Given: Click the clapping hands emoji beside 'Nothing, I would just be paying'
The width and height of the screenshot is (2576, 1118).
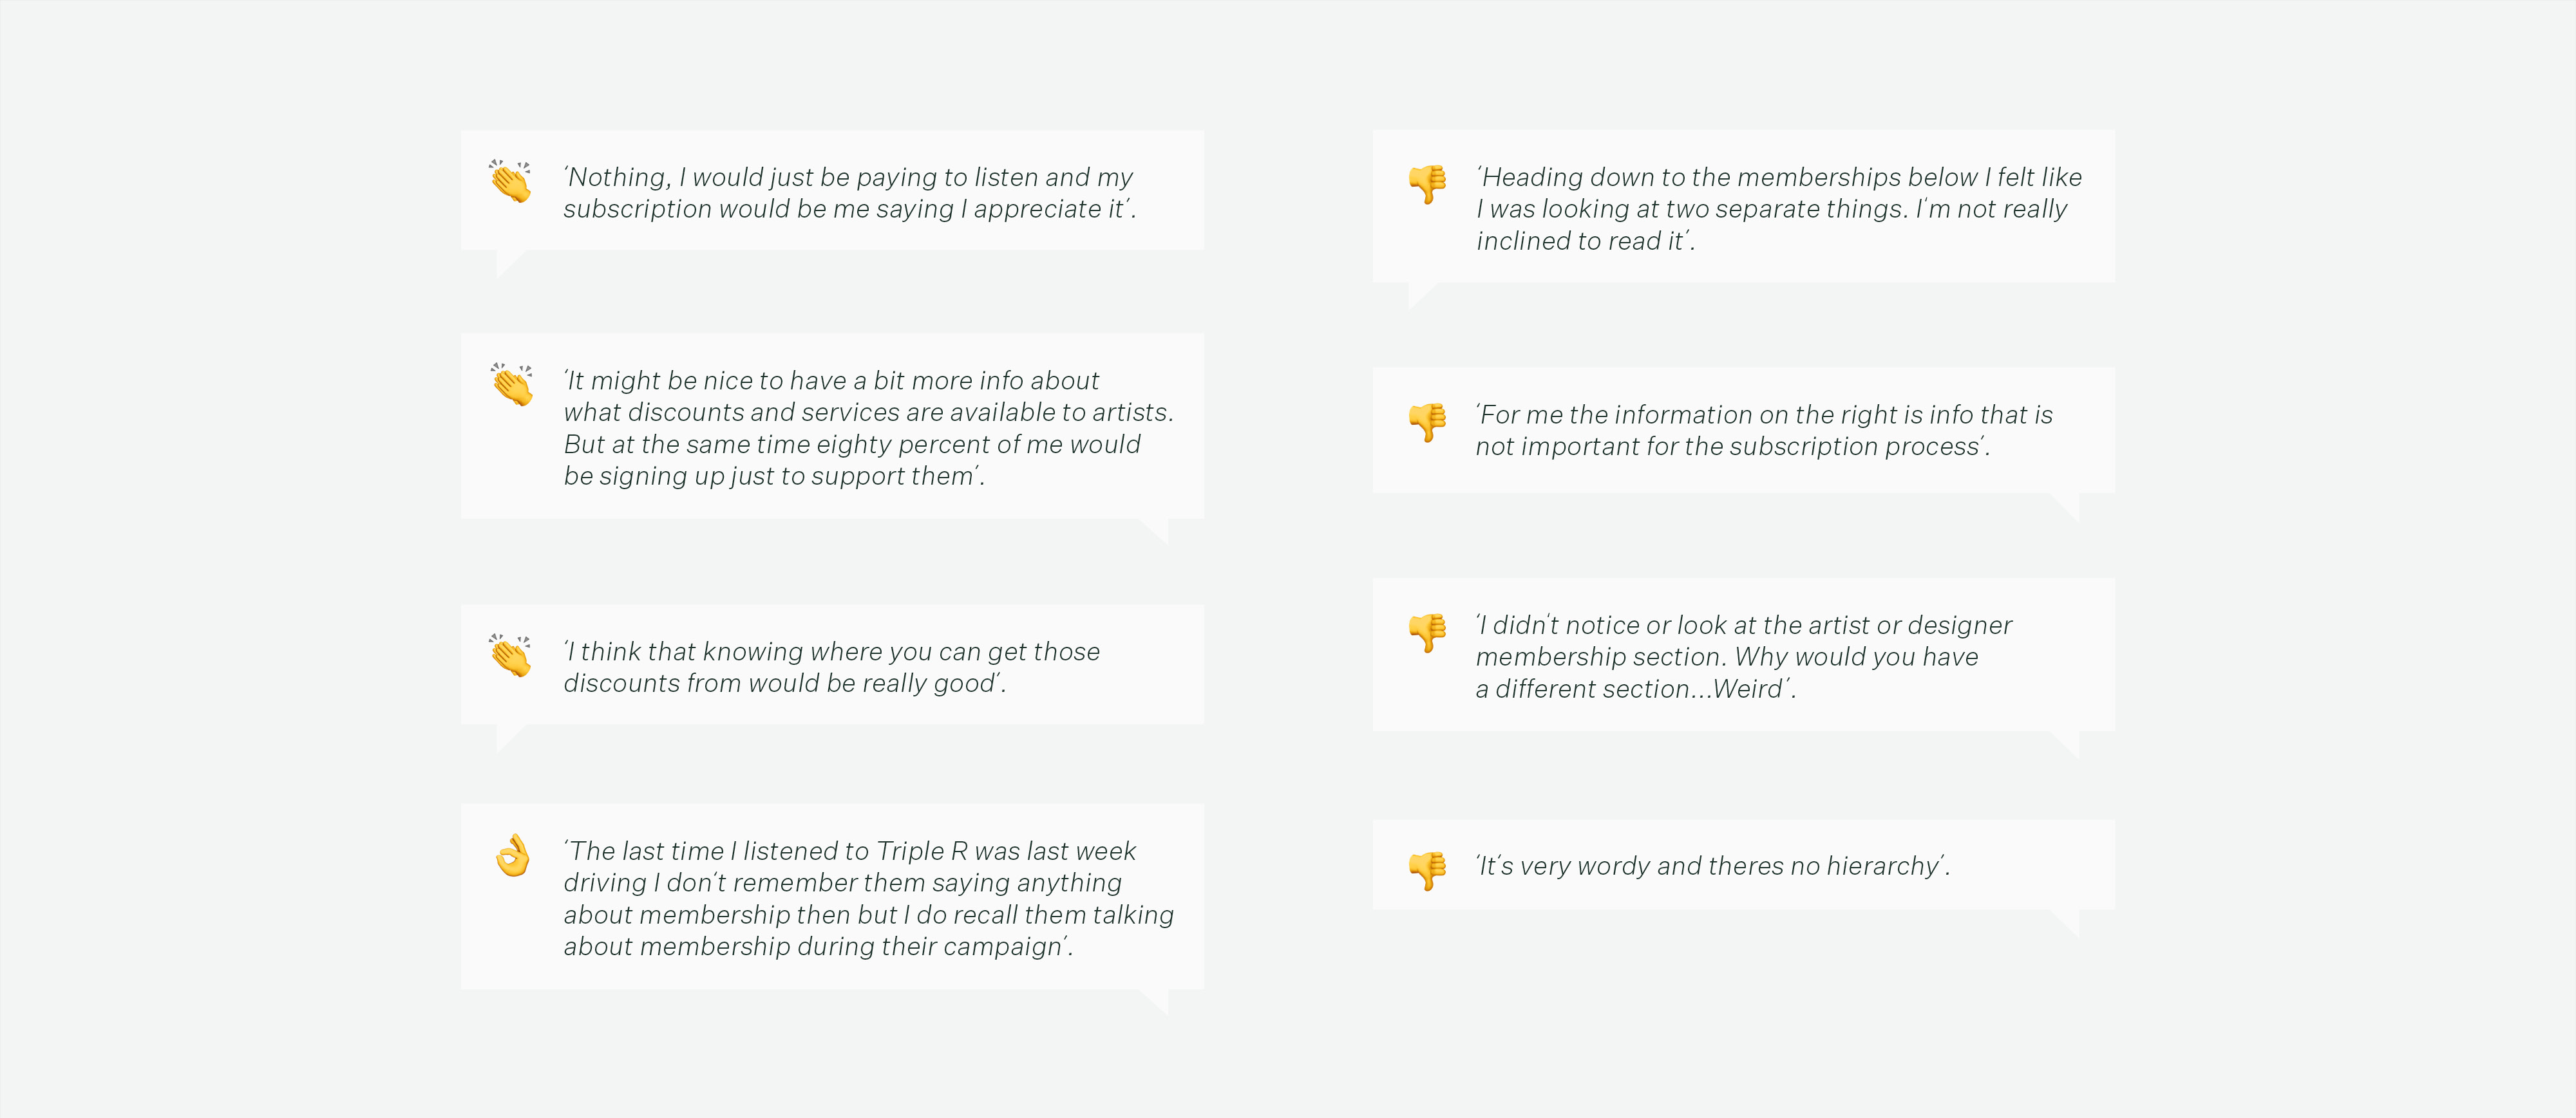Looking at the screenshot, I should pyautogui.click(x=510, y=181).
